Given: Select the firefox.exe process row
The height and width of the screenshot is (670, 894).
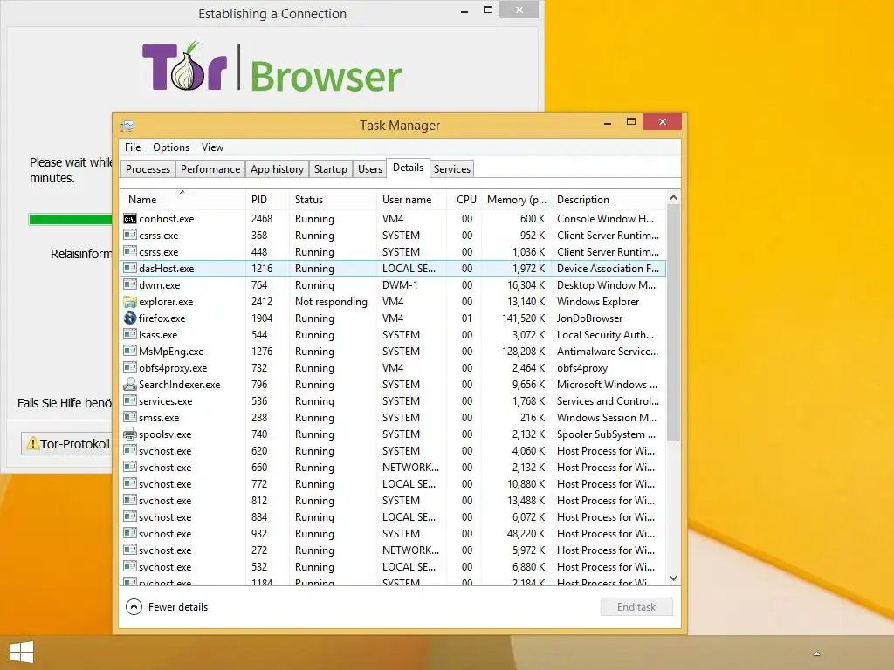Looking at the screenshot, I should pyautogui.click(x=393, y=318).
